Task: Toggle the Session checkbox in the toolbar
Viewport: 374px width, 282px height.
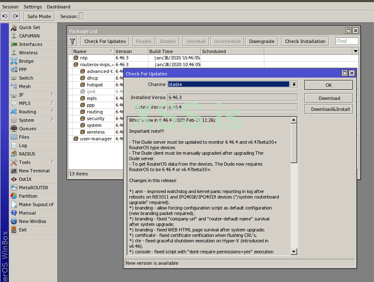Action: coord(81,16)
